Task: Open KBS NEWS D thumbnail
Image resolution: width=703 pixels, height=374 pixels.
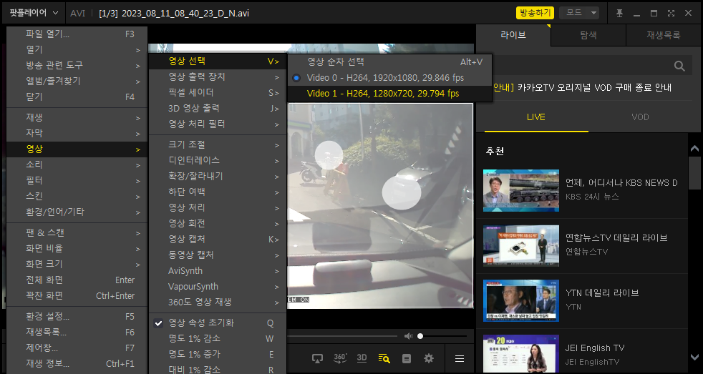Action: pyautogui.click(x=521, y=190)
